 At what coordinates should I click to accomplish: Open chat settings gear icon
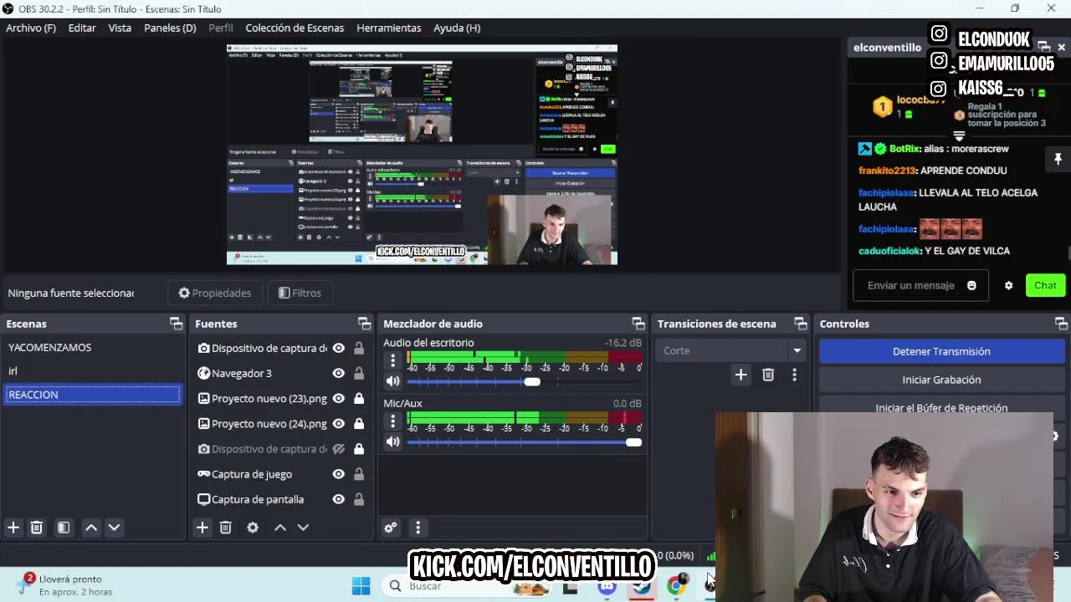pyautogui.click(x=1008, y=285)
